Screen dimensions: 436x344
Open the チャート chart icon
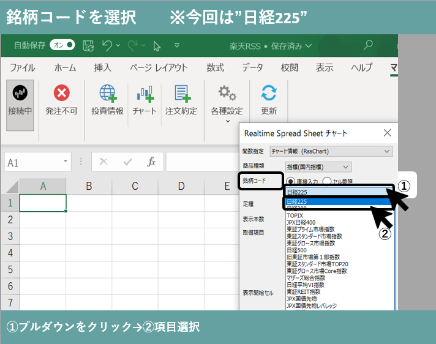coord(145,94)
